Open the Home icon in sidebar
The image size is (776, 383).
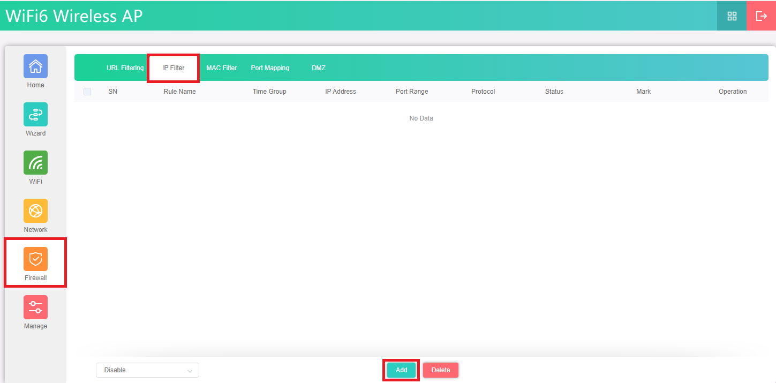pyautogui.click(x=35, y=66)
